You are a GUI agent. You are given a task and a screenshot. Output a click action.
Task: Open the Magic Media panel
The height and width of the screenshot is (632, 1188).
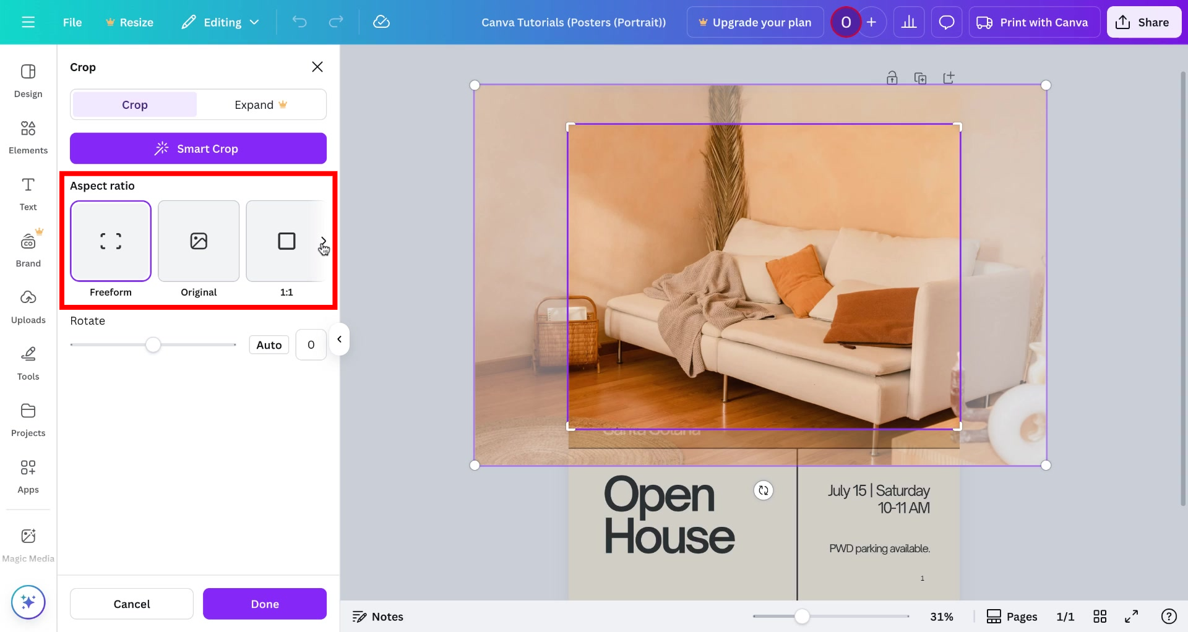28,542
